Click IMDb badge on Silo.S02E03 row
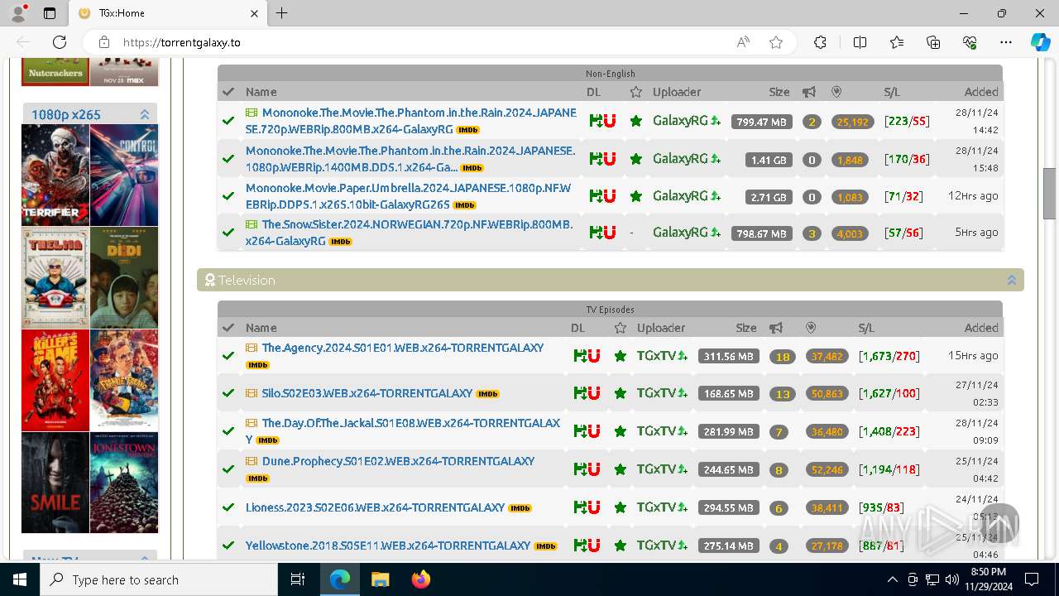The height and width of the screenshot is (596, 1059). coord(488,394)
